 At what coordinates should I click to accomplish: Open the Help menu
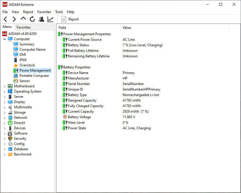coord(71,12)
